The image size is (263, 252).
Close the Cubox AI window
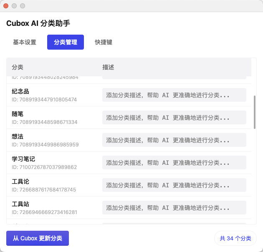(6, 6)
